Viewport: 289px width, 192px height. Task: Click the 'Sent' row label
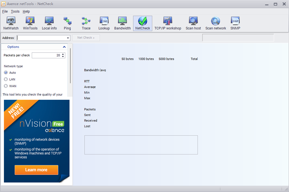pos(87,115)
